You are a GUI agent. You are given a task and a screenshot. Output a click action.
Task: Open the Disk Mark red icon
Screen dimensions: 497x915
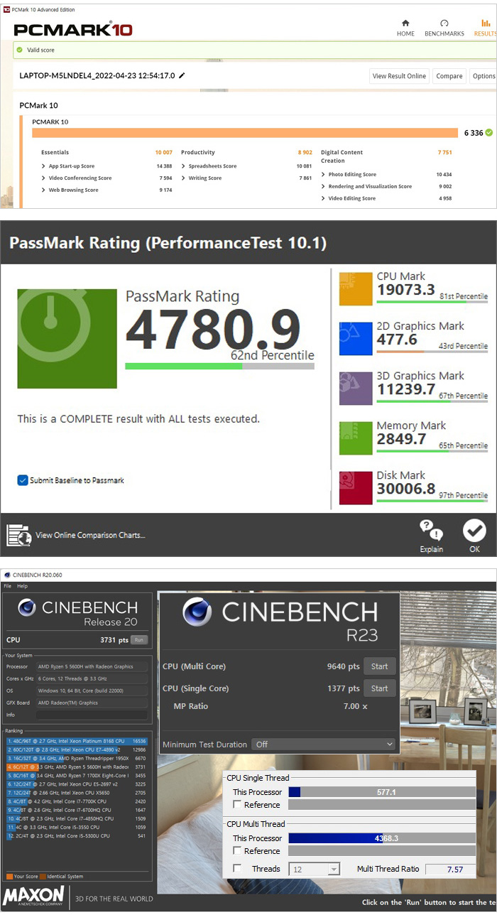[356, 488]
